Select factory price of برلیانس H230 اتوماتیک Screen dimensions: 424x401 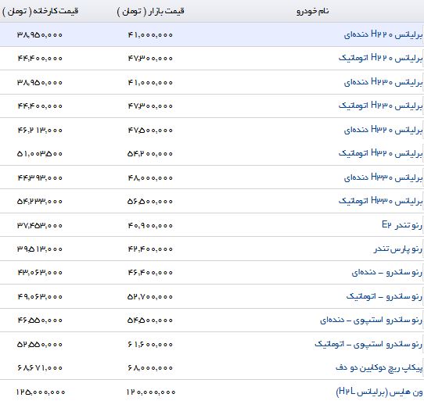(40, 106)
